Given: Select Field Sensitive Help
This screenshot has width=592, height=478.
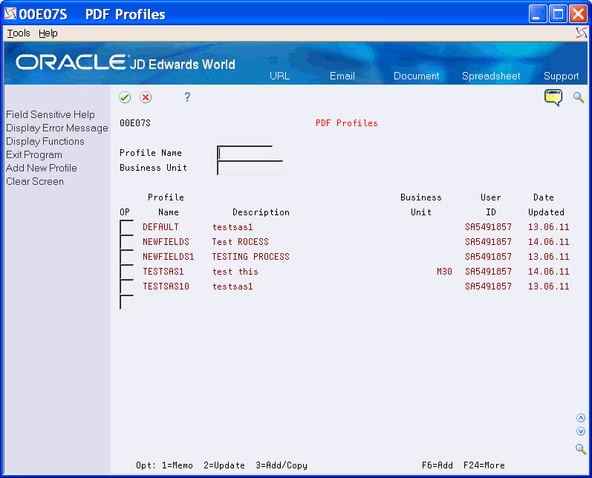Looking at the screenshot, I should pos(51,114).
